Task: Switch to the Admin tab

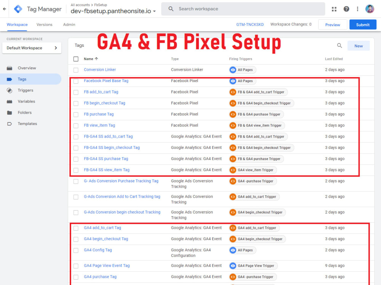Action: point(69,24)
